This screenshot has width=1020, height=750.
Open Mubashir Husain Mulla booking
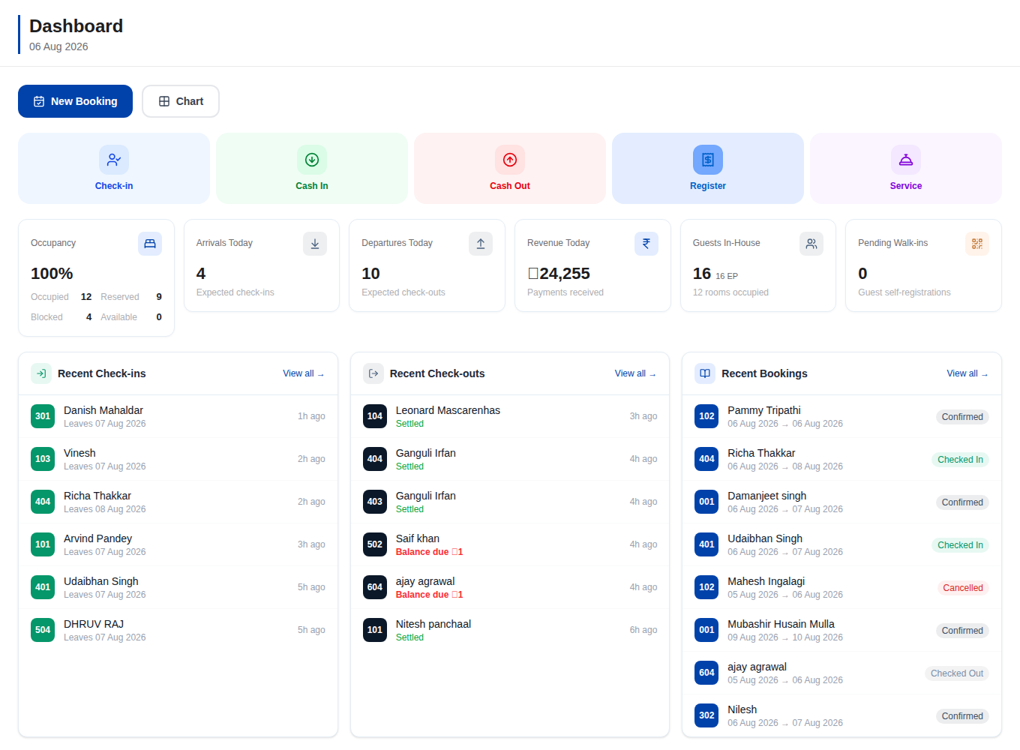tap(841, 630)
